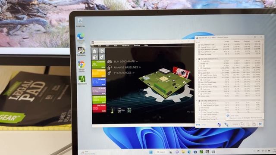The width and height of the screenshot is (276, 155).
Task: Select the CPU Package temperature row
Action: pos(229,108)
